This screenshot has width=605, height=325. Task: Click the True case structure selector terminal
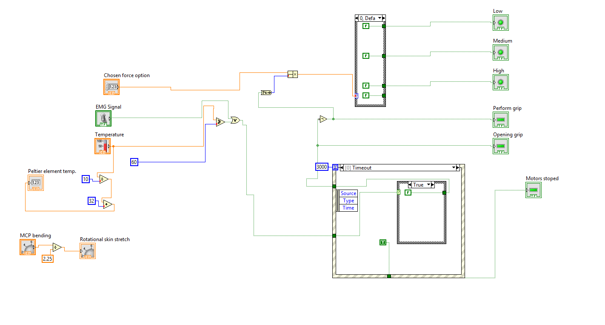[399, 193]
